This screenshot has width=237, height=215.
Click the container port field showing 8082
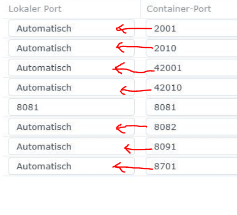pos(191,127)
